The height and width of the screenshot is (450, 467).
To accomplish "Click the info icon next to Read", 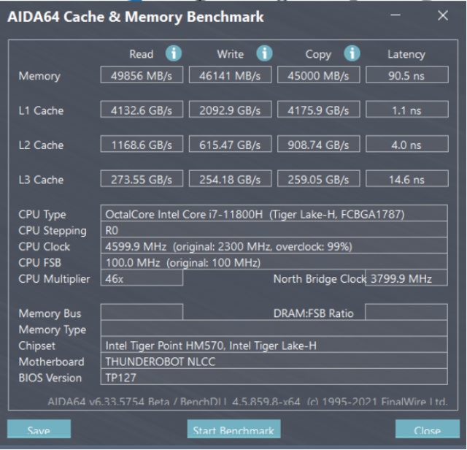I will pos(174,53).
